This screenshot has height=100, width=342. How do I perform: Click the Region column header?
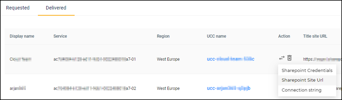tap(163, 36)
